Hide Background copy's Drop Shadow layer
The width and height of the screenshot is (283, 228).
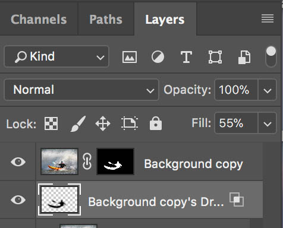18,199
